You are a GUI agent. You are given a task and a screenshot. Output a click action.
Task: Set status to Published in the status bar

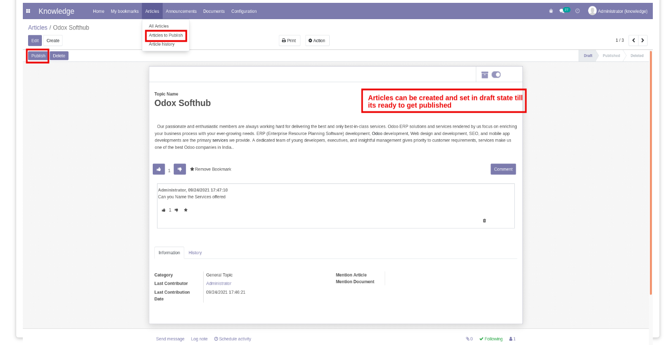pyautogui.click(x=611, y=56)
